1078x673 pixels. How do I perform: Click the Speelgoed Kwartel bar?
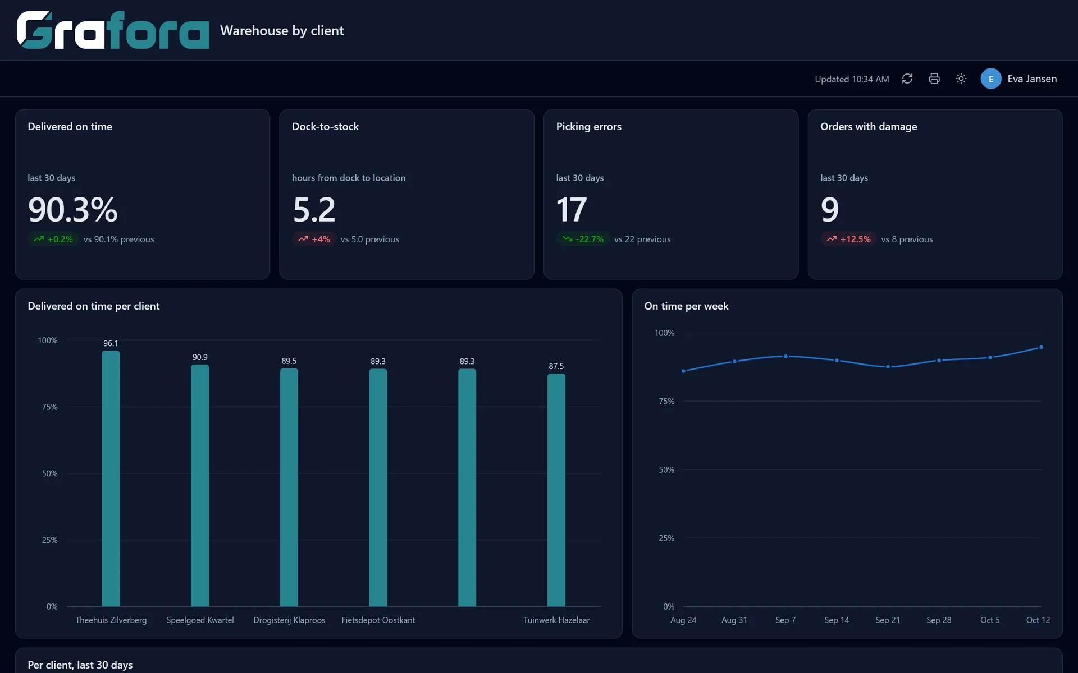coord(200,485)
